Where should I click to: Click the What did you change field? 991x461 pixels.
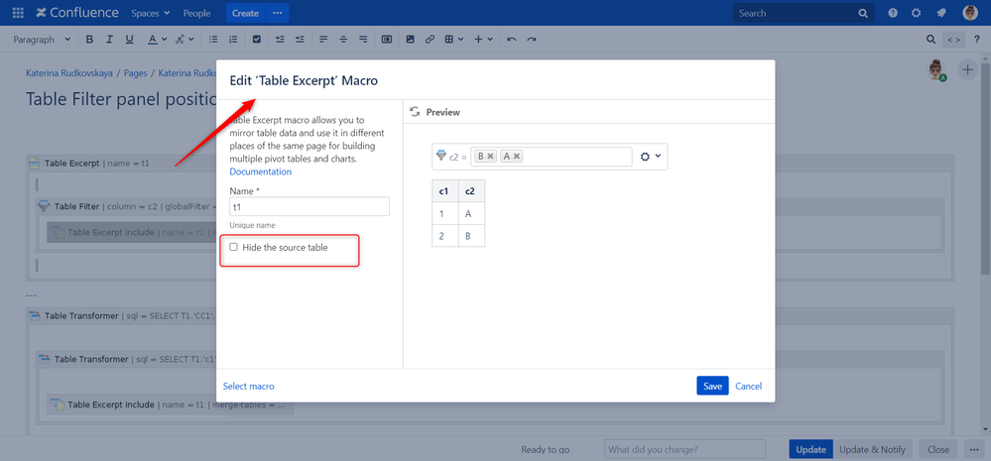point(685,450)
